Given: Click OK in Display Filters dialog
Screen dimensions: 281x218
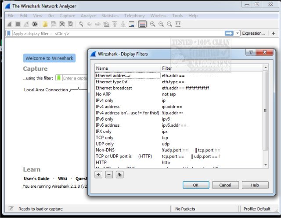Looking at the screenshot, I should coord(196,185).
